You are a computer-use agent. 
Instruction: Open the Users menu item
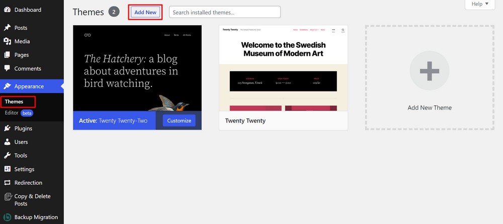tap(32, 142)
